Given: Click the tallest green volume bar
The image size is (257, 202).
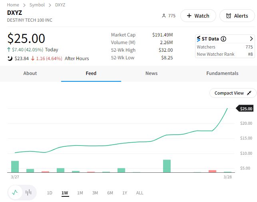Looking at the screenshot, I should (167, 166).
